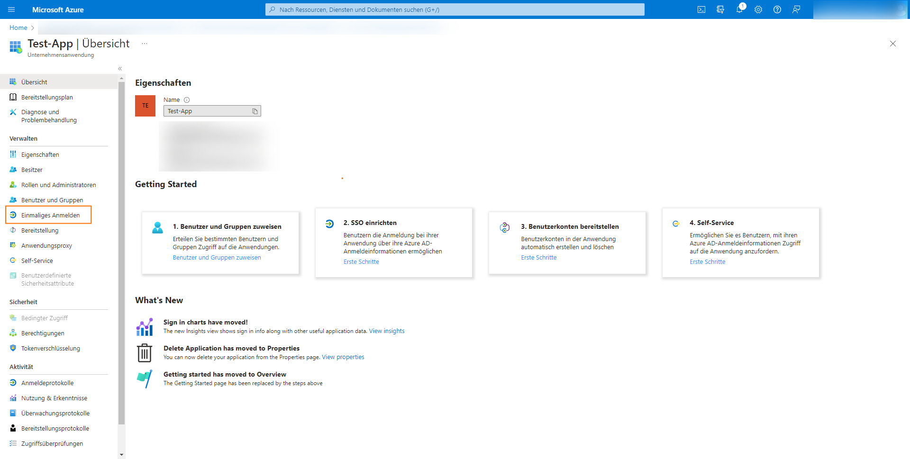The width and height of the screenshot is (910, 459).
Task: Open Benutzer und Gruppen from sidebar
Action: [52, 199]
